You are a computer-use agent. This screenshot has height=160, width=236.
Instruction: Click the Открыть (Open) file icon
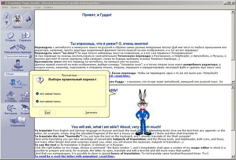pyautogui.click(x=10, y=33)
